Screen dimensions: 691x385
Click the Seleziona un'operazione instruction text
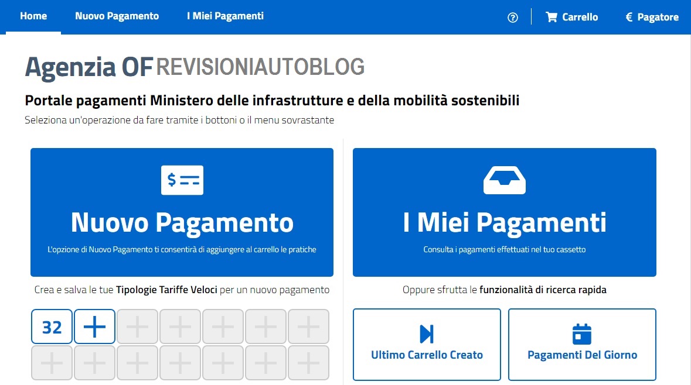[x=179, y=120]
